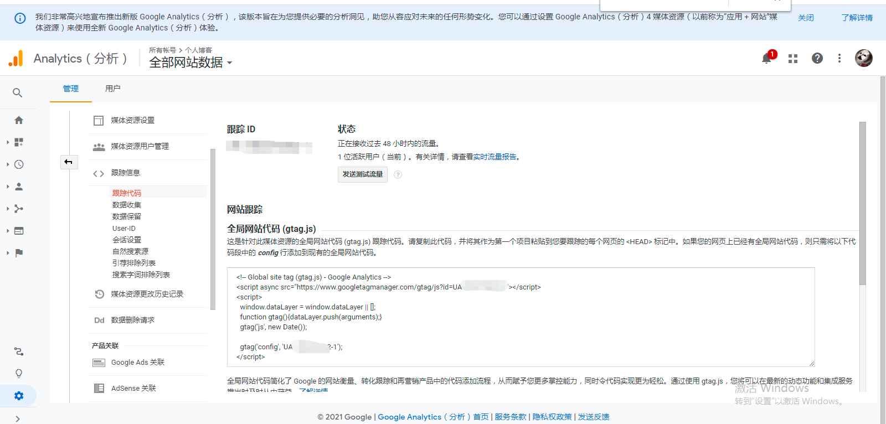Image resolution: width=886 pixels, height=424 pixels.
Task: Open Audience person icon in sidebar
Action: coord(19,187)
